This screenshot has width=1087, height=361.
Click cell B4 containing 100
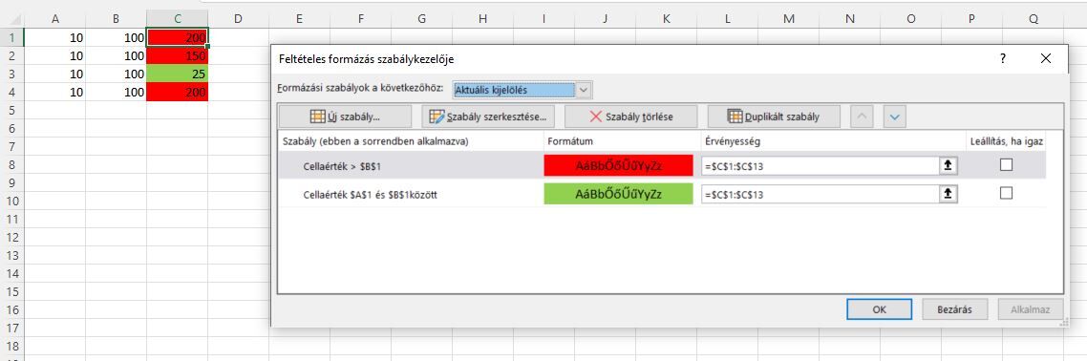pyautogui.click(x=116, y=92)
